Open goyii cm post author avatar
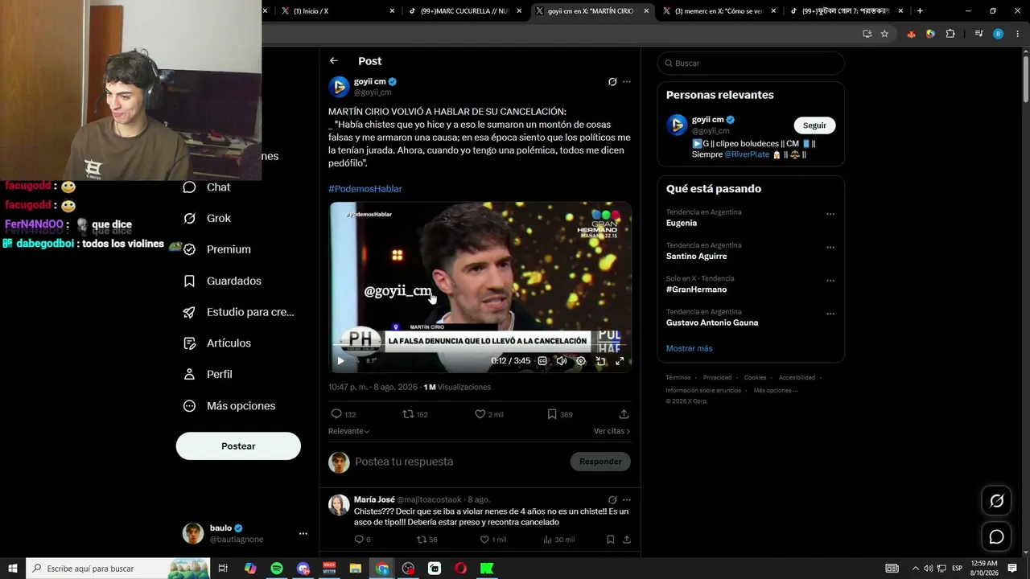Image resolution: width=1030 pixels, height=579 pixels. (x=340, y=87)
